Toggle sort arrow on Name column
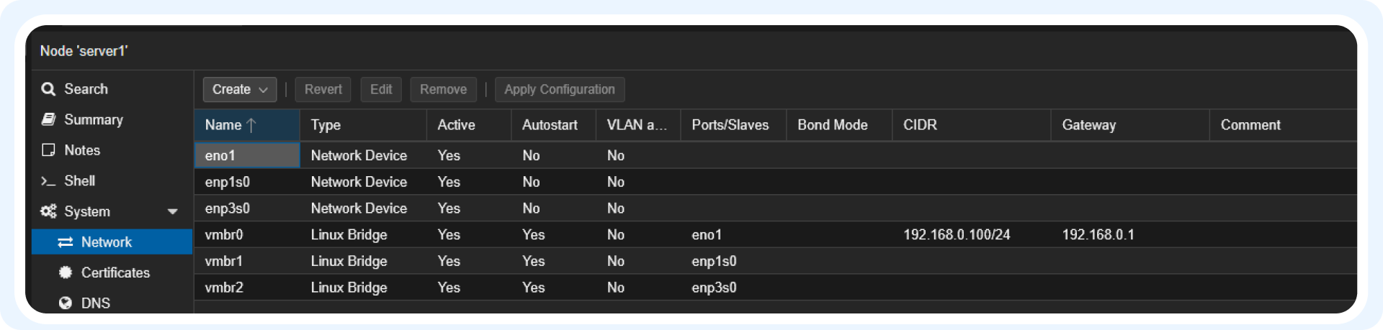 click(x=251, y=125)
